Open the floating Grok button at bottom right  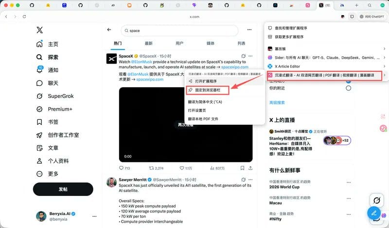click(376, 200)
